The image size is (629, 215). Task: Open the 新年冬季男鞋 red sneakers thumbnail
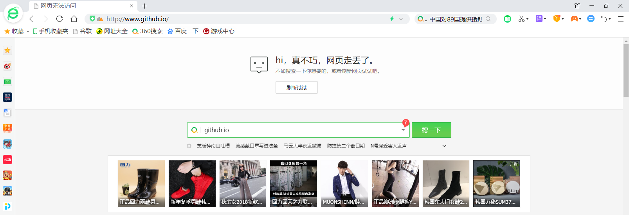coord(192,183)
